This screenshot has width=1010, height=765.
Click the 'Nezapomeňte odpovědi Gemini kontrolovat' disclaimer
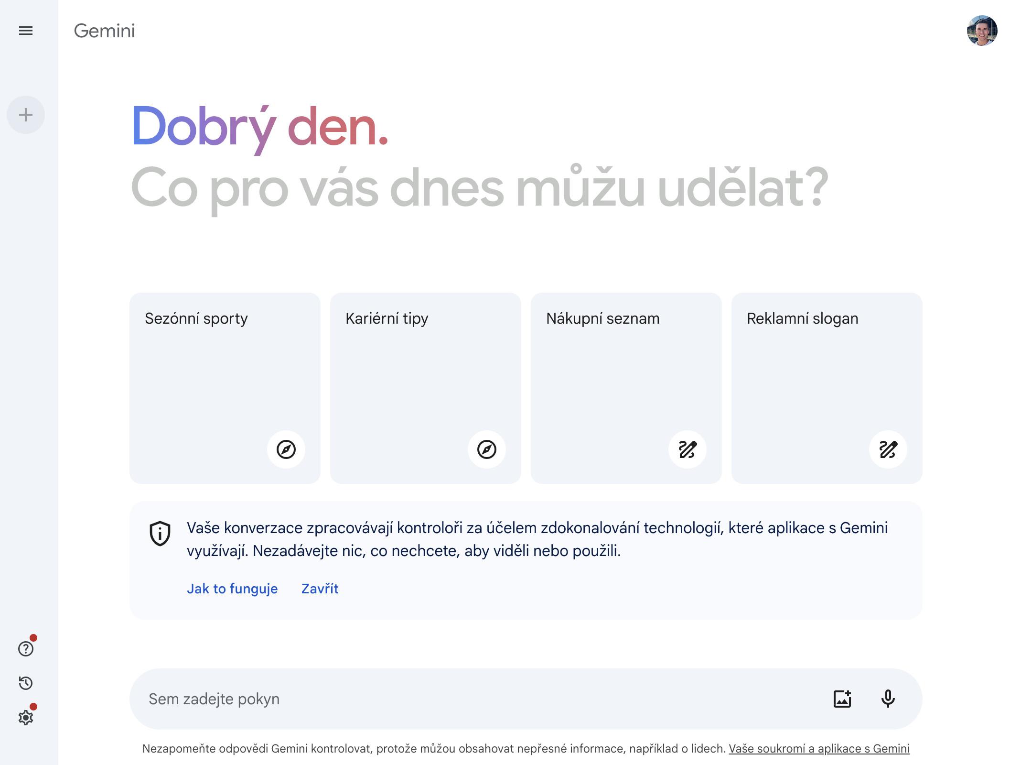click(434, 749)
